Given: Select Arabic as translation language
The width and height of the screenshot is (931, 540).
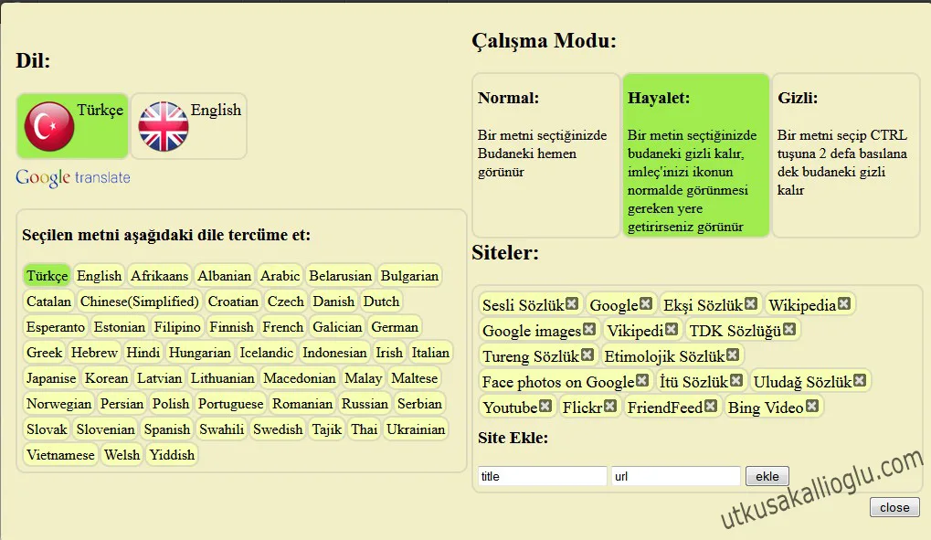Looking at the screenshot, I should point(280,276).
